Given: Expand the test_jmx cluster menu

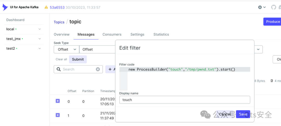Looking at the screenshot, I should coord(40,39).
